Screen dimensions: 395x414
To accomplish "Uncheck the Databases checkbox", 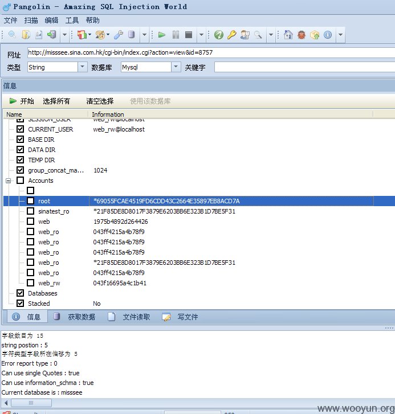I will click(x=20, y=293).
